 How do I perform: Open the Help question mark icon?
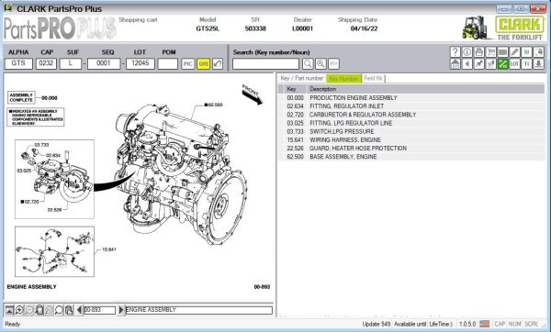tap(455, 52)
